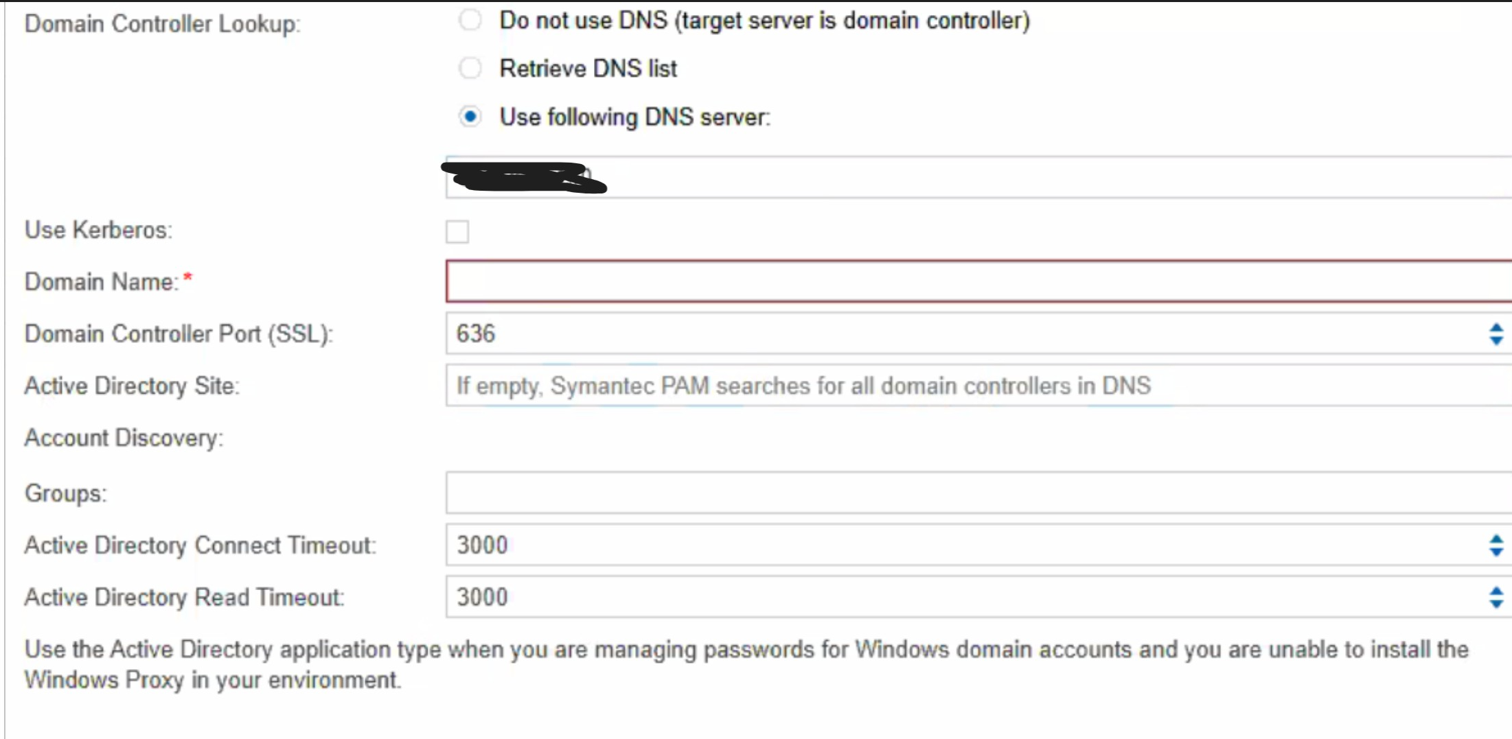
Task: Click the Active Directory Site input field
Action: coord(961,386)
